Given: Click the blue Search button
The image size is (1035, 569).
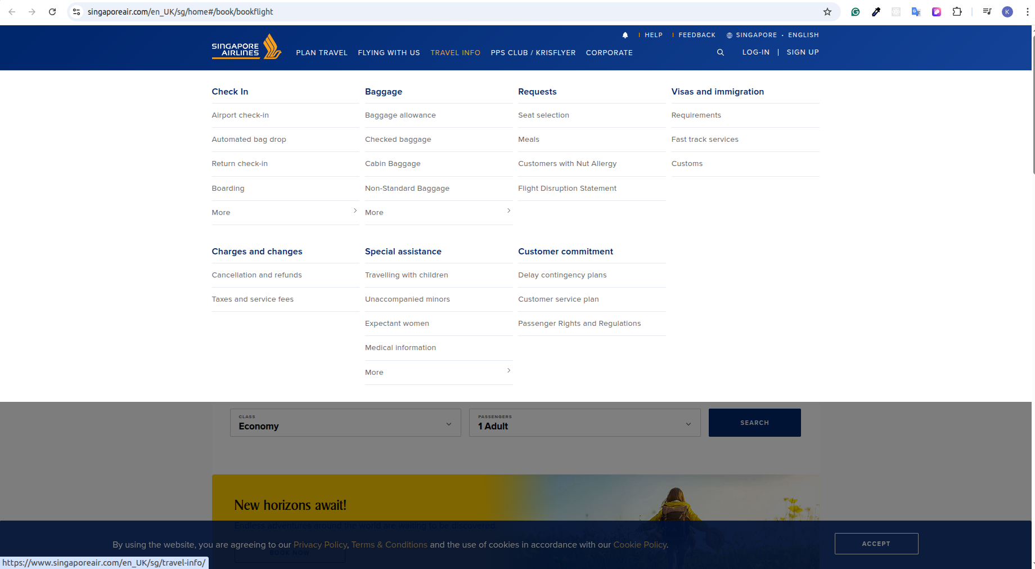Looking at the screenshot, I should pyautogui.click(x=754, y=423).
